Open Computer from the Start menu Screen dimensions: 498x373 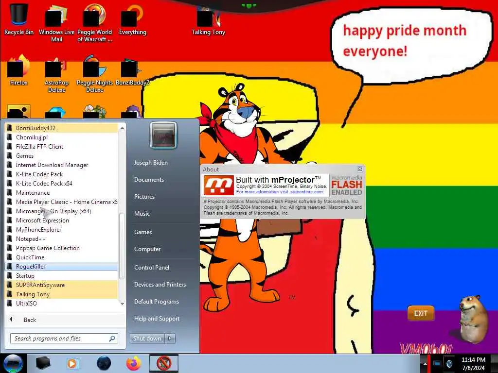pos(147,249)
